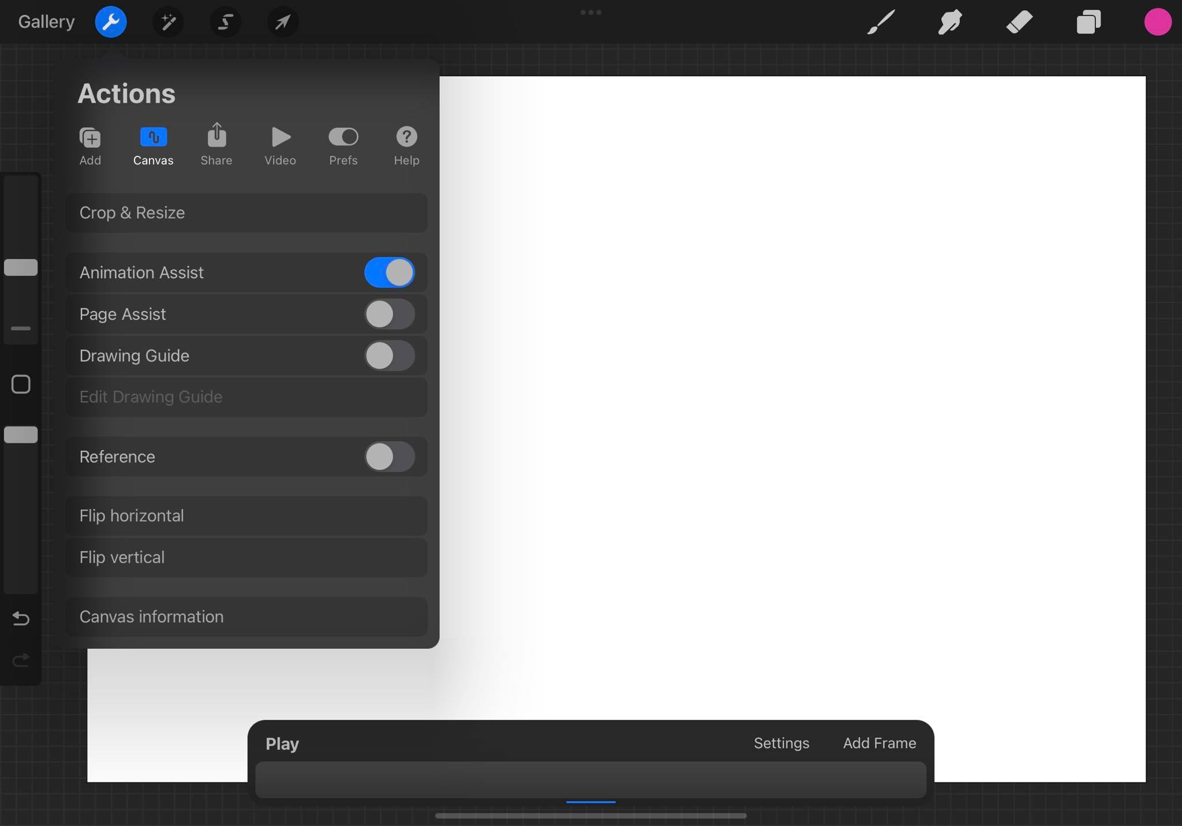Enable the Drawing Guide toggle
Viewport: 1182px width, 826px height.
[x=390, y=356]
